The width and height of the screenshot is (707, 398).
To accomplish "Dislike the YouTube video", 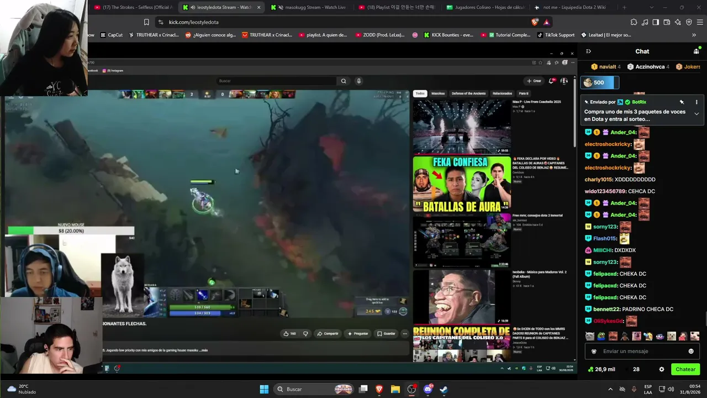I will (x=305, y=333).
